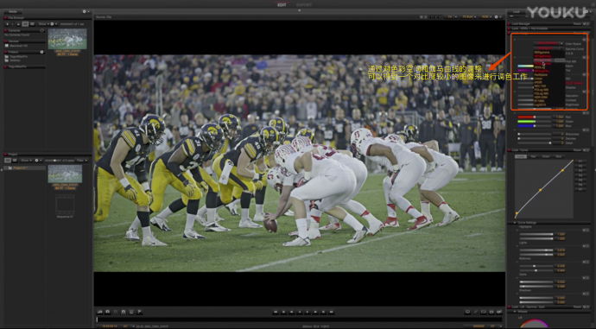The height and width of the screenshot is (329, 596).
Task: Toggle the Look Curve section red indicator
Action: click(x=510, y=150)
